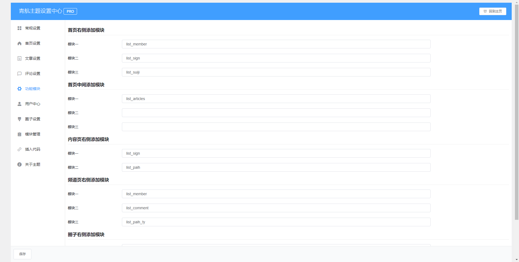This screenshot has height=262, width=519.
Task: Click the page vertical scrollbar thumb
Action: [517, 114]
